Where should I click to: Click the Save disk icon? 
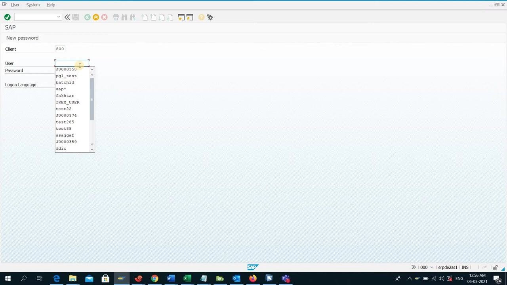(x=76, y=17)
